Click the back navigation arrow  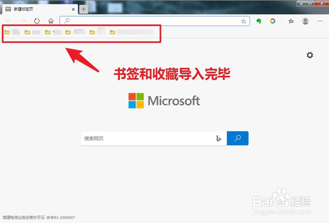pos(9,21)
